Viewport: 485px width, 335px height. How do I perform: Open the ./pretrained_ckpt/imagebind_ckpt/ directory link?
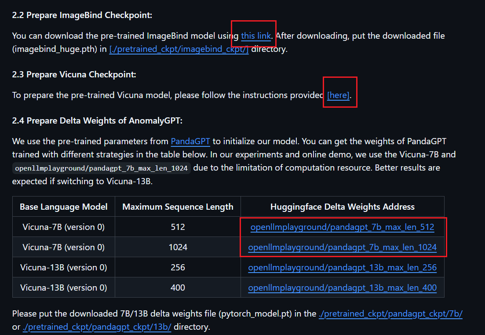click(179, 49)
